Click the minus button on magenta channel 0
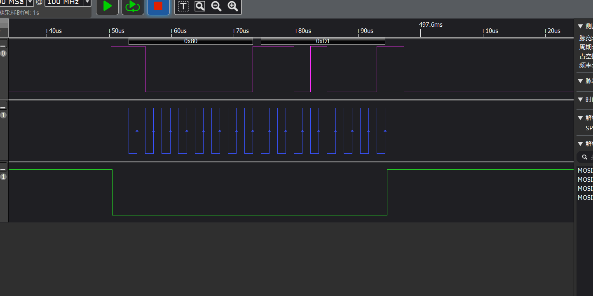The width and height of the screenshot is (593, 296). [3, 44]
